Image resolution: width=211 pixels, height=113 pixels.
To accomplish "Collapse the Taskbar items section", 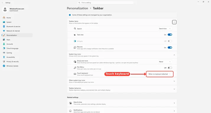I will (x=174, y=22).
